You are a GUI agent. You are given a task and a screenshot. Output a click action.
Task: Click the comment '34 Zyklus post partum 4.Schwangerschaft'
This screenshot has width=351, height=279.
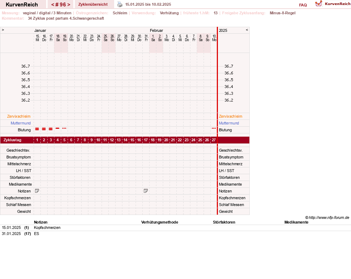pos(66,18)
